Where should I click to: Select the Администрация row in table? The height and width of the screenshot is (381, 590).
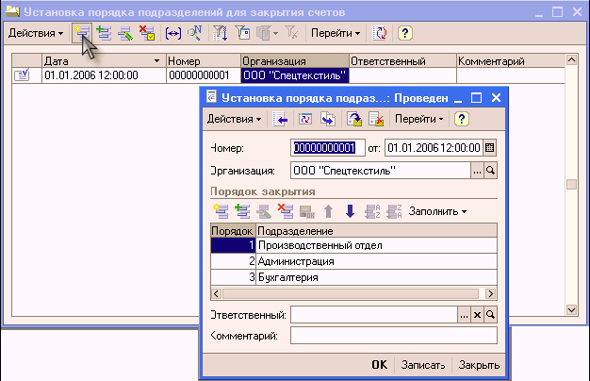click(353, 261)
